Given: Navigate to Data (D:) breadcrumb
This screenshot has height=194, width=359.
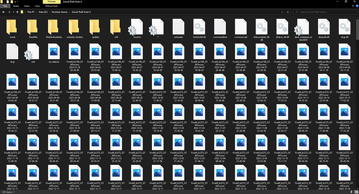Looking at the screenshot, I should pyautogui.click(x=43, y=12).
